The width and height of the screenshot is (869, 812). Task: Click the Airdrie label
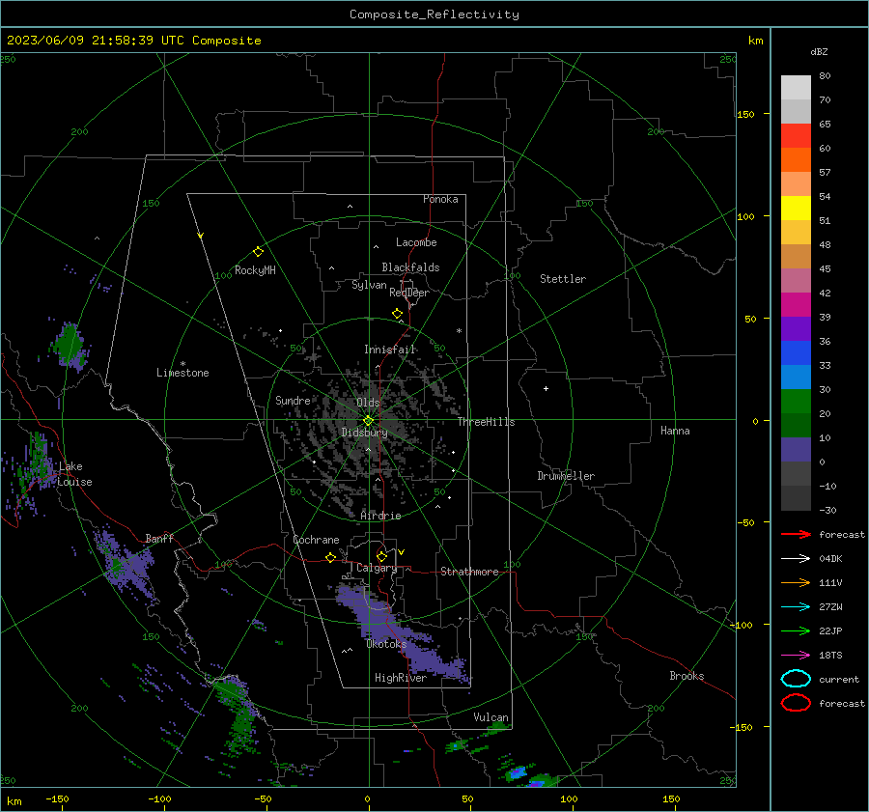pyautogui.click(x=380, y=516)
